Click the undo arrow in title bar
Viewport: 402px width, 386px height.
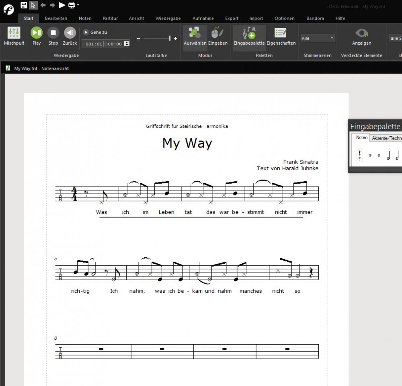pos(43,5)
